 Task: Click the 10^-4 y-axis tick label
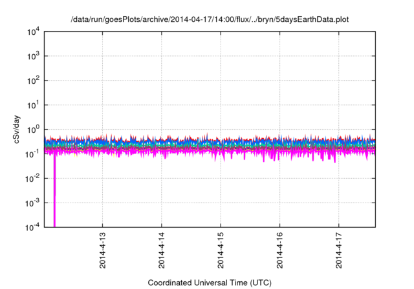click(32, 227)
